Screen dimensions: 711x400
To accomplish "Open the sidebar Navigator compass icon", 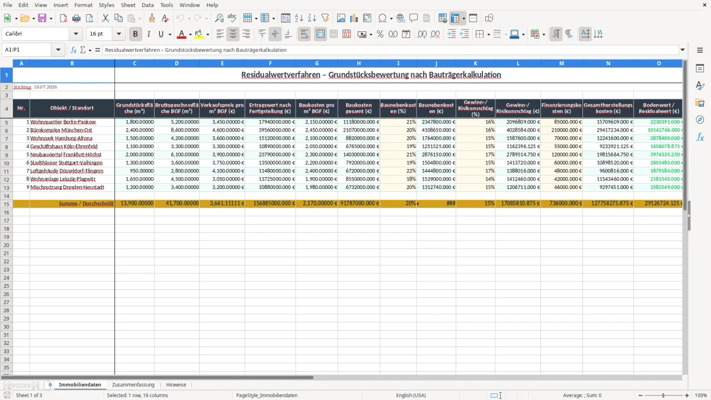I will click(x=700, y=120).
